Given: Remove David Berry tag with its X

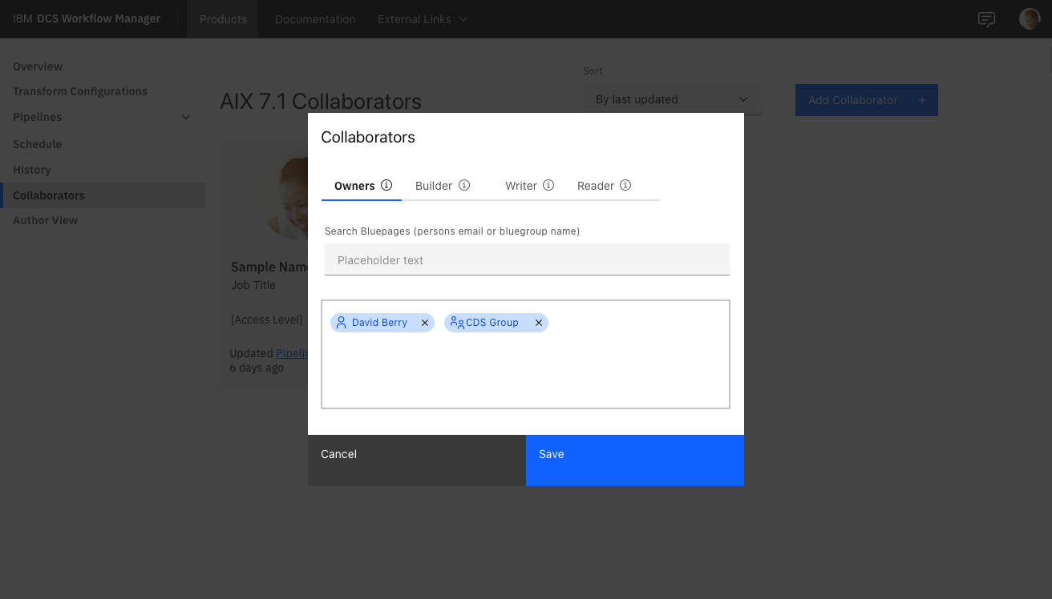Looking at the screenshot, I should click(x=425, y=323).
